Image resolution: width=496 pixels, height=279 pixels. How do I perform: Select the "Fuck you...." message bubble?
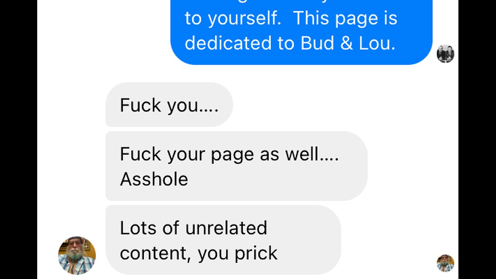(169, 105)
